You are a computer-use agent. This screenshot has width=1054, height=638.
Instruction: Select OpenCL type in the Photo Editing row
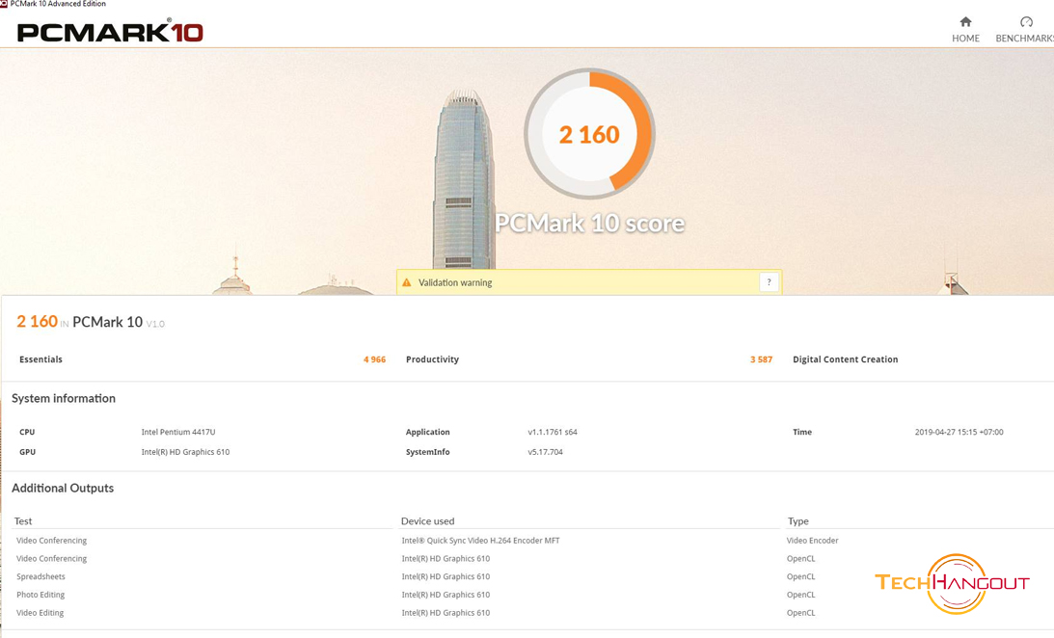point(800,595)
